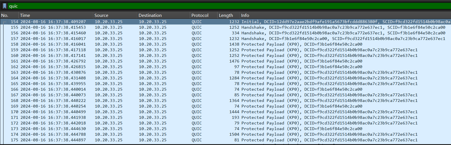Select packet 162 with length 97
The width and height of the screenshot is (451, 145).
click(x=169, y=67)
